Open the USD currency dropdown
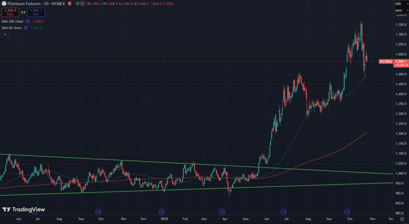Screen dimensions: 409x224 [x=398, y=4]
